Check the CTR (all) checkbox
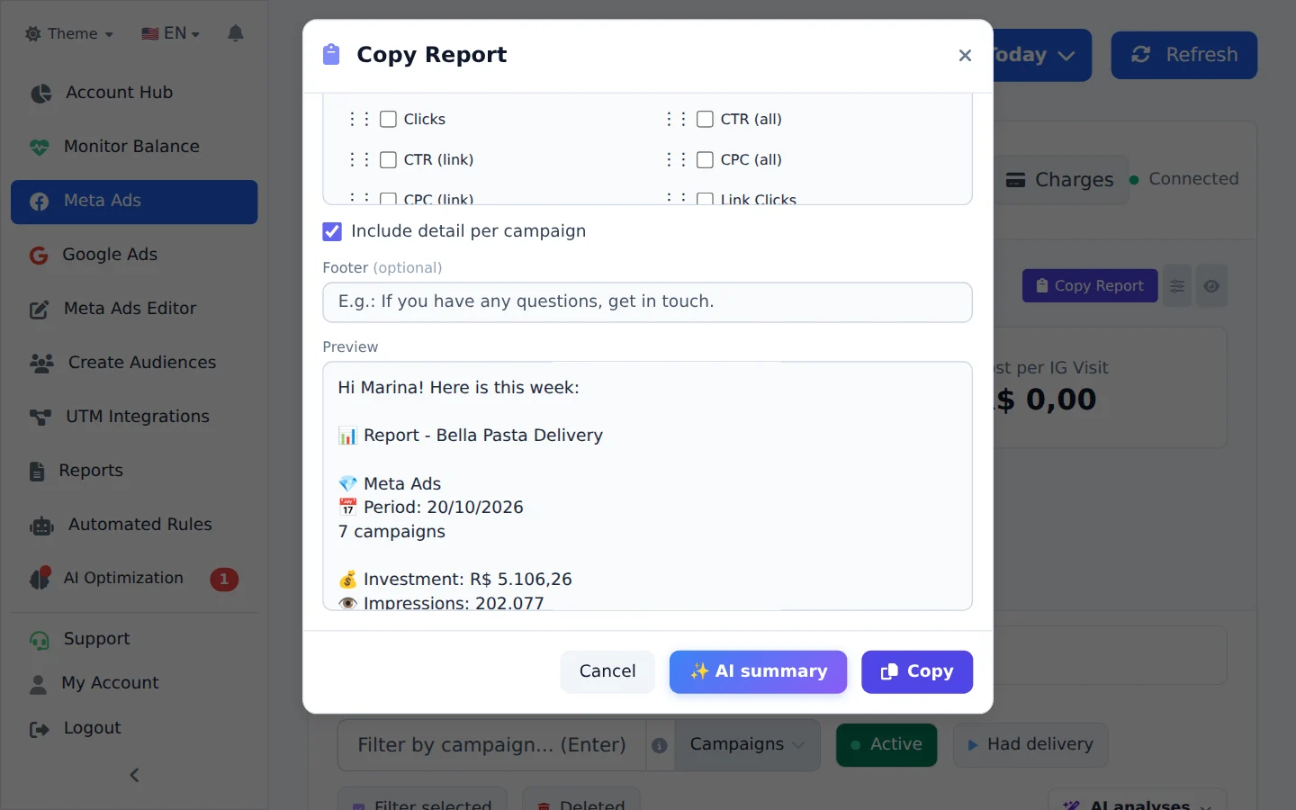Screen dimensions: 1296x810 (705, 119)
